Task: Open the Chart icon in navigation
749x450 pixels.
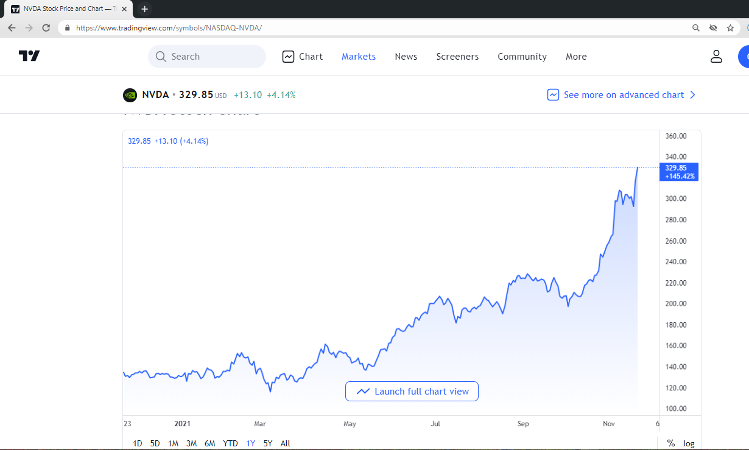Action: 288,57
